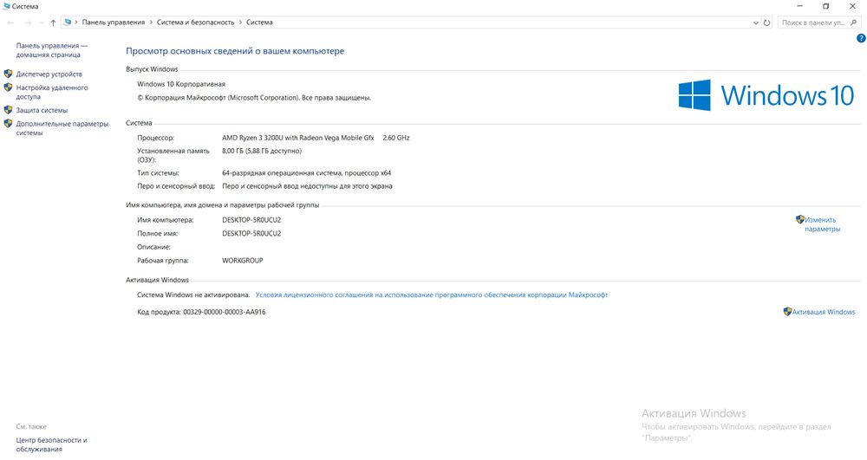This screenshot has width=867, height=460.
Task: Open Настройка удаленного доступа link
Action: tap(52, 92)
